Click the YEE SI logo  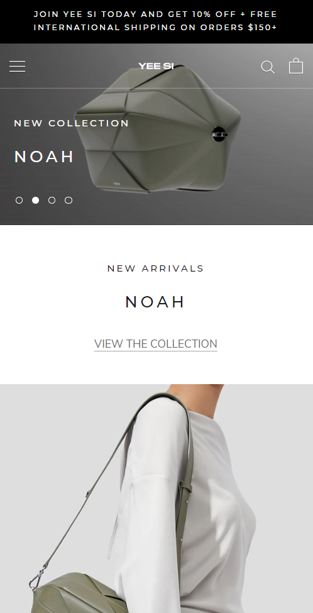[x=156, y=66]
